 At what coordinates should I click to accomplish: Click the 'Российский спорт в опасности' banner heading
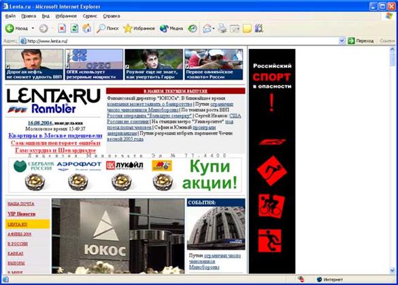tap(272, 76)
